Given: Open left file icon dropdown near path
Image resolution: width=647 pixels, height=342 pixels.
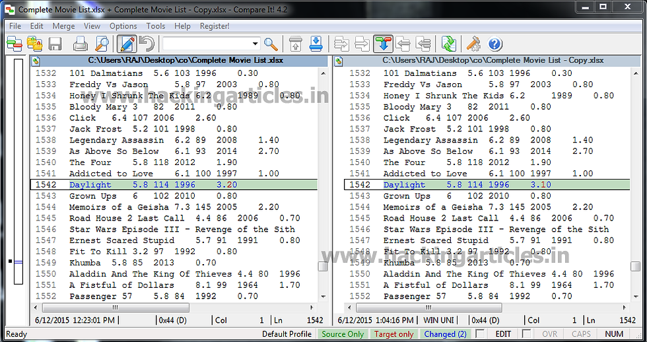Looking at the screenshot, I should click(36, 61).
